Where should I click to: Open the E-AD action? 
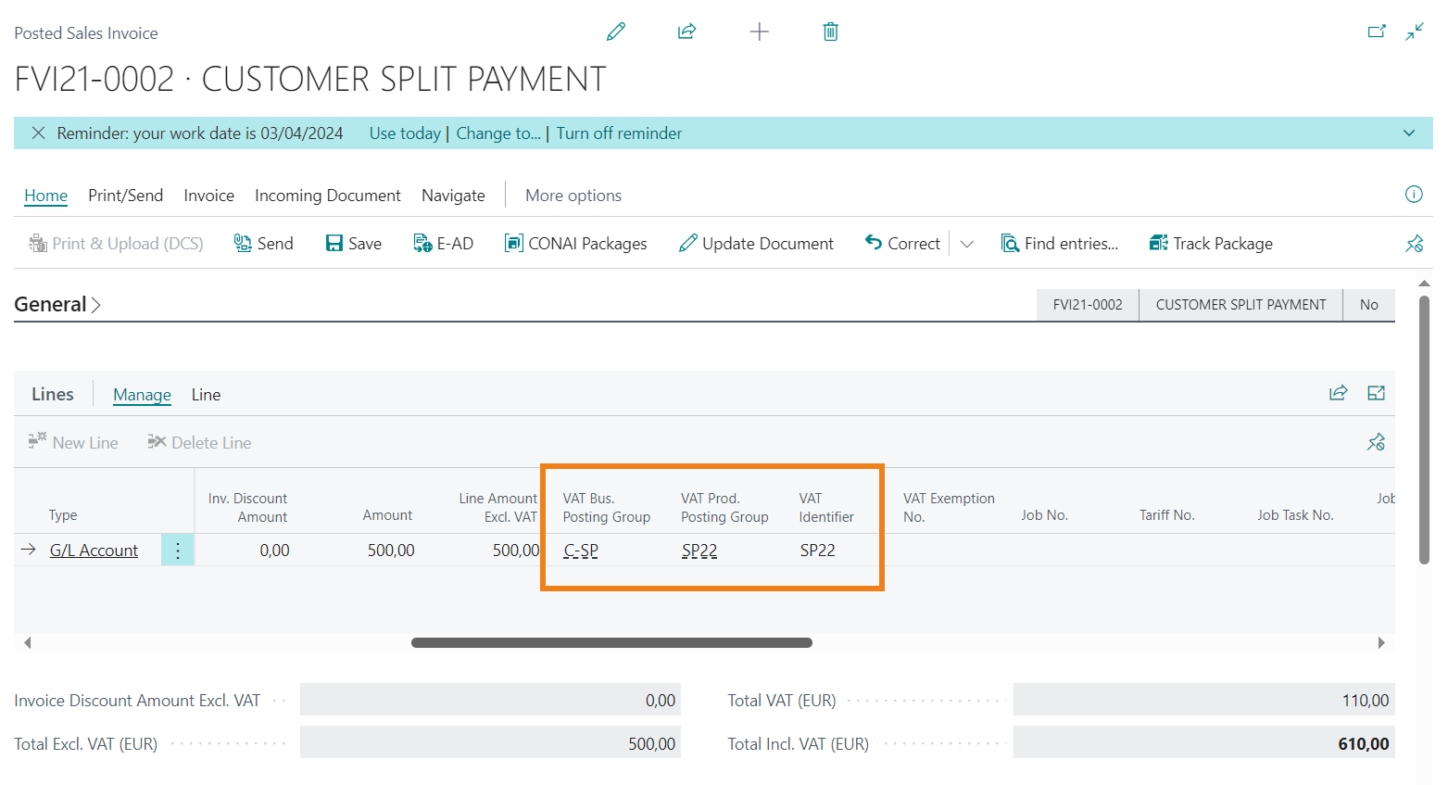[444, 244]
